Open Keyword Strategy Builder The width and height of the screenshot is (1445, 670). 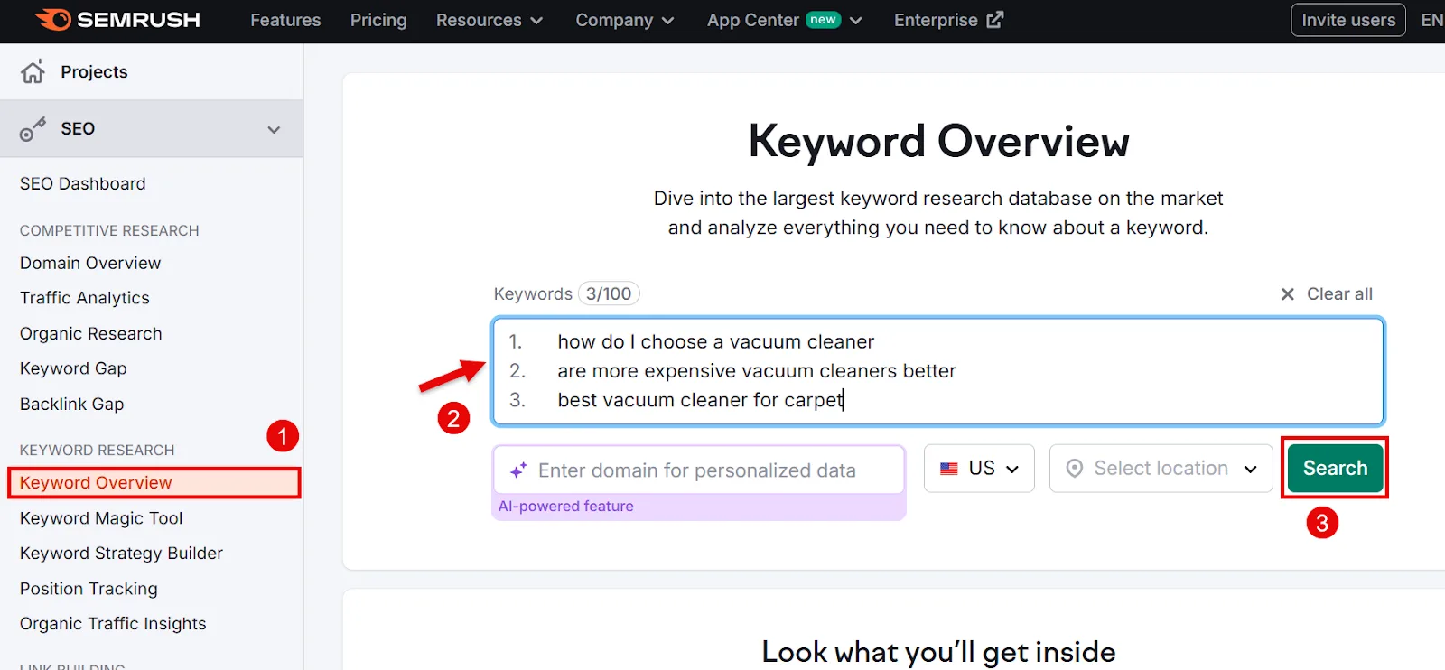[x=121, y=554]
